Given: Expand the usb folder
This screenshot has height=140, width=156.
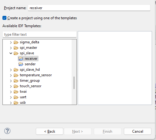Looking at the screenshot, I should click(11, 103).
